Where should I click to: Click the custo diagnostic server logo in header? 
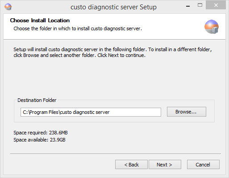(x=212, y=27)
